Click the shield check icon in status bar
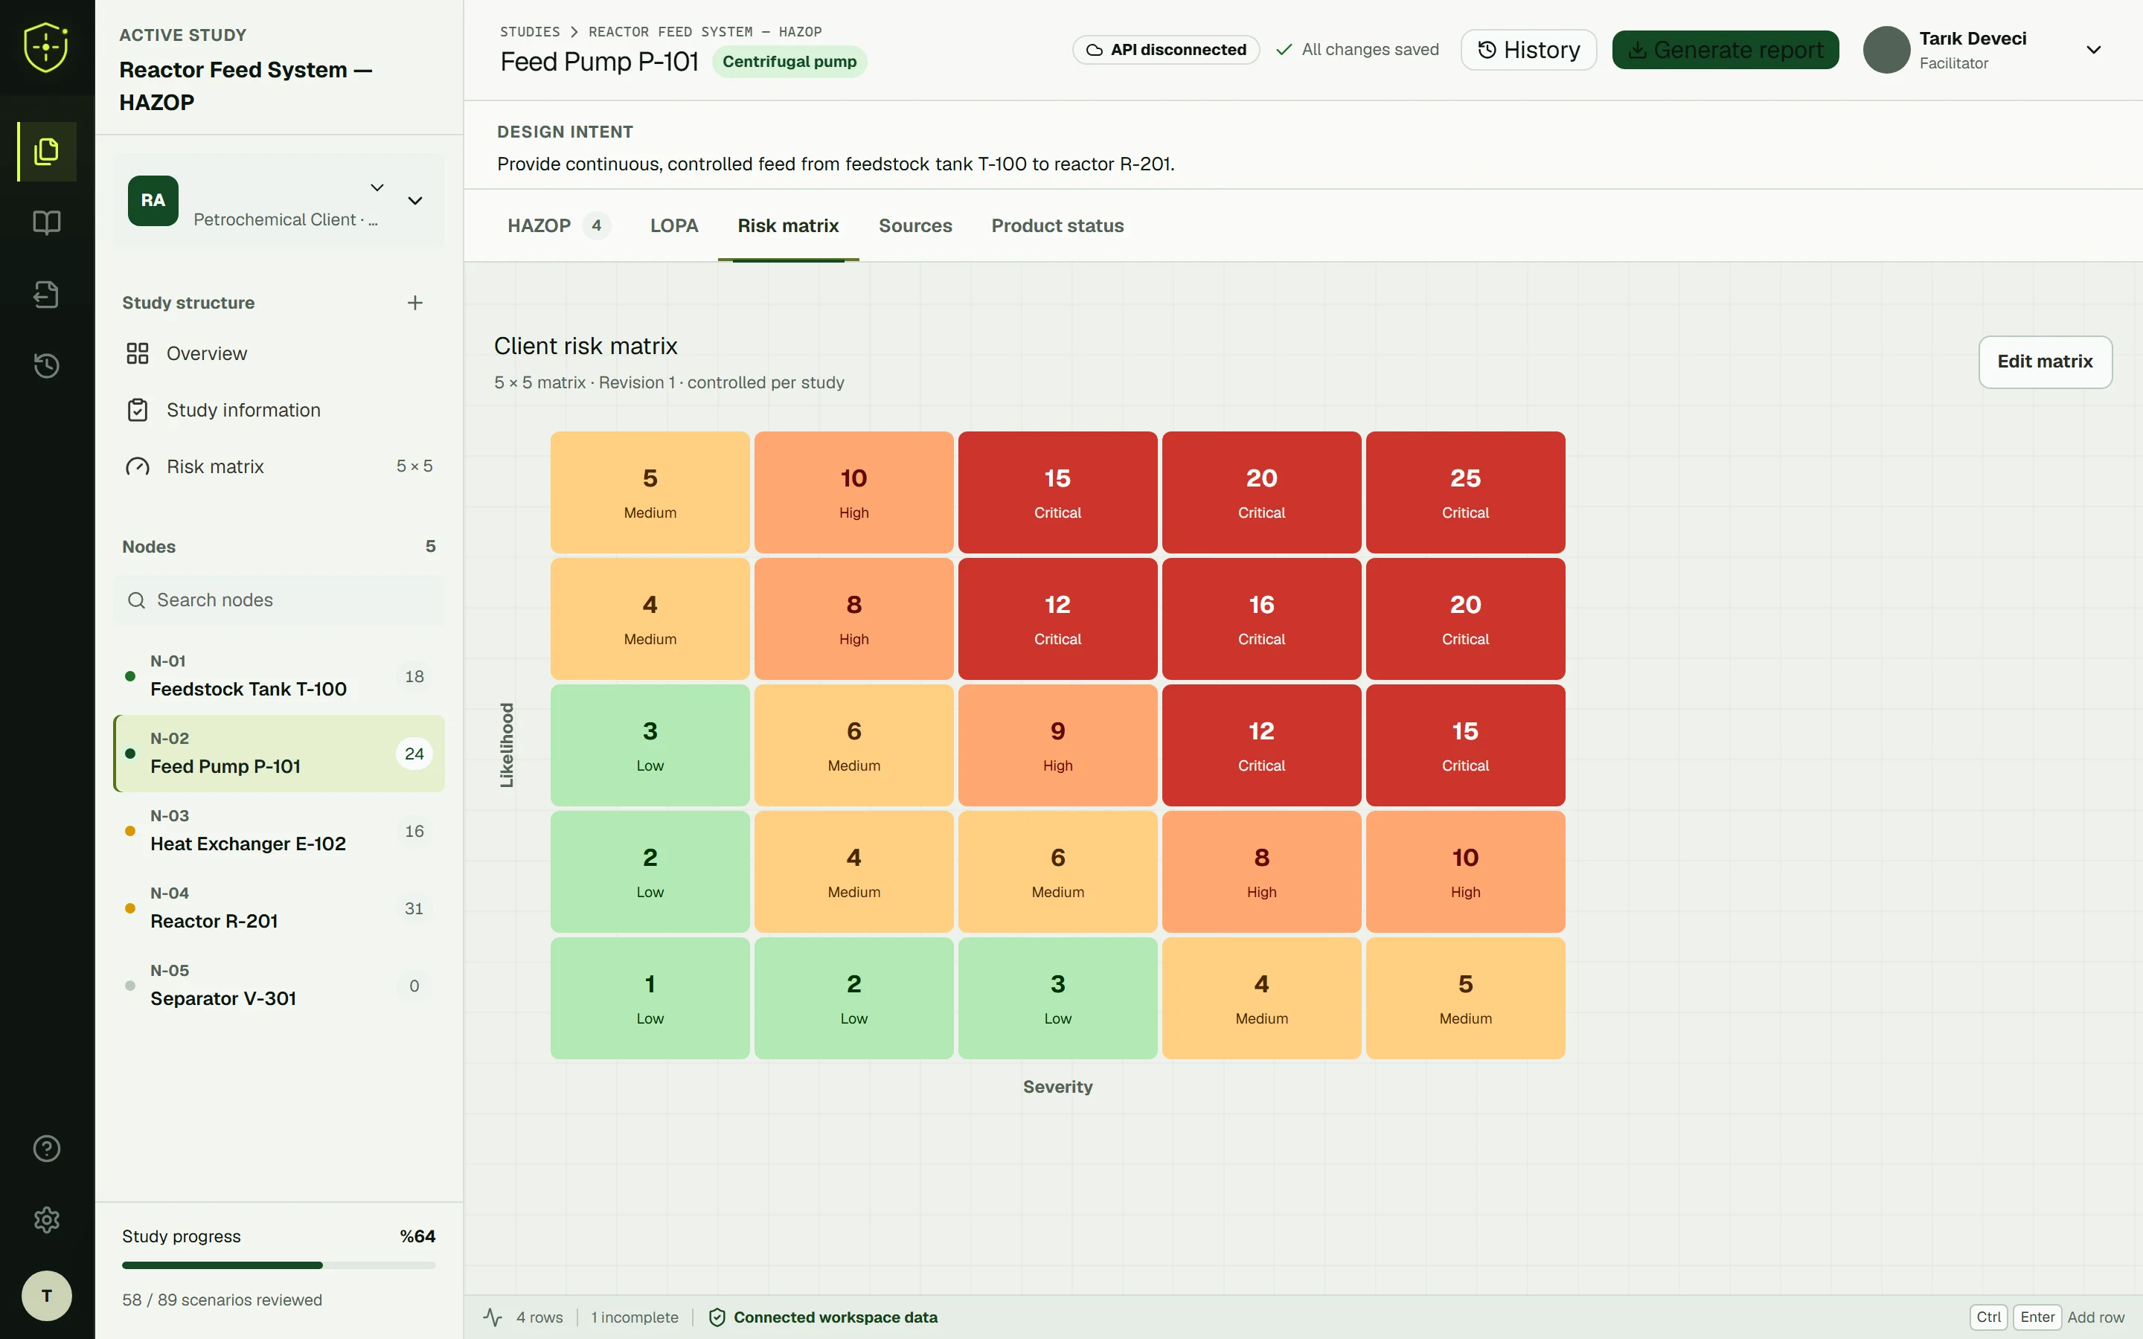2143x1339 pixels. pyautogui.click(x=717, y=1317)
